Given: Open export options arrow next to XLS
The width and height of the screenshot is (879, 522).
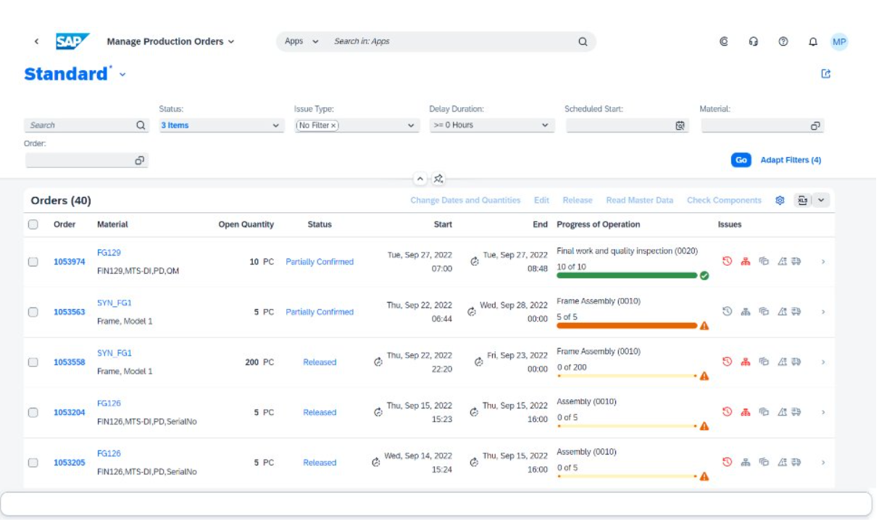Looking at the screenshot, I should [x=821, y=201].
